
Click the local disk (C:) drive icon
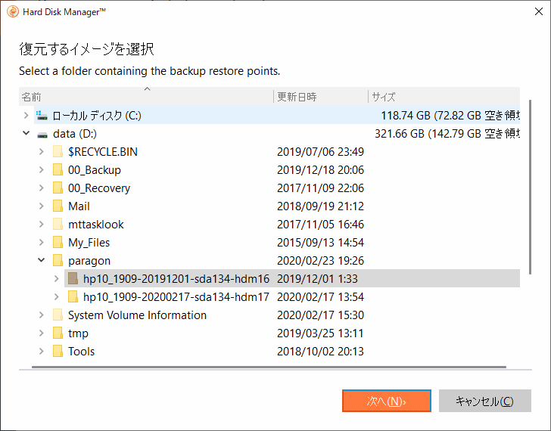42,116
